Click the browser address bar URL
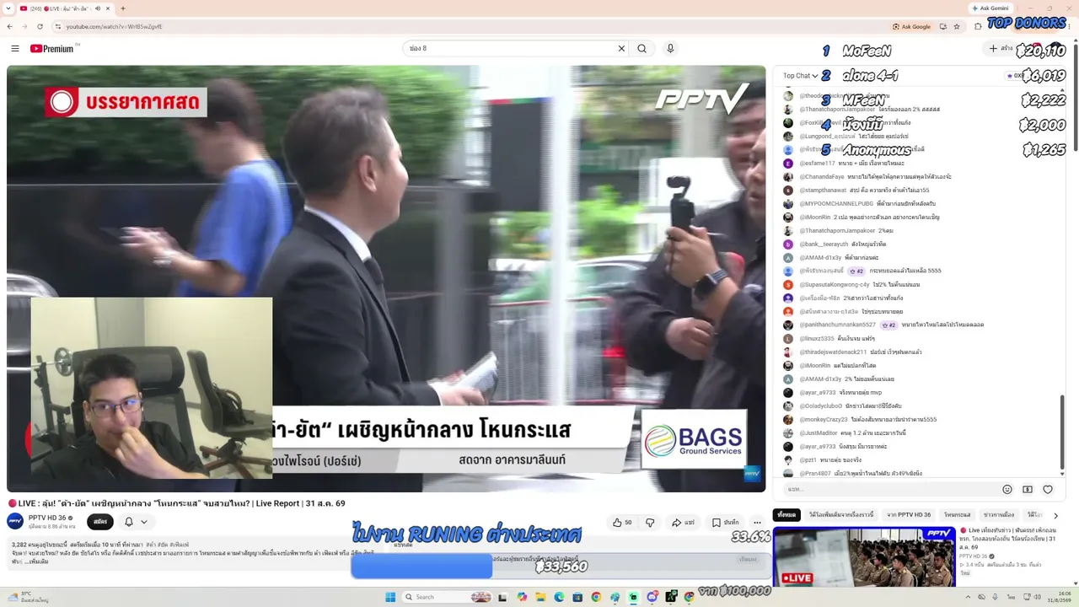Screen dimensions: 1079x607 [x=115, y=26]
